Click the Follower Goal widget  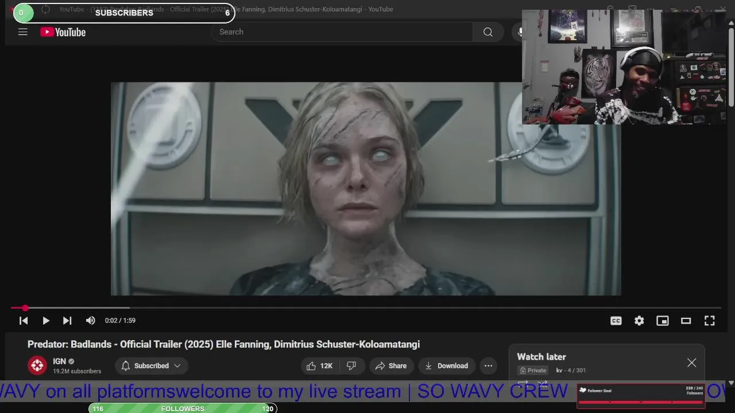point(641,396)
